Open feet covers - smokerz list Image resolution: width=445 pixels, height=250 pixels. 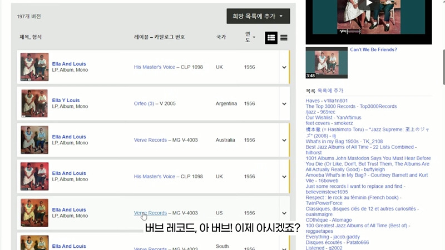click(329, 123)
